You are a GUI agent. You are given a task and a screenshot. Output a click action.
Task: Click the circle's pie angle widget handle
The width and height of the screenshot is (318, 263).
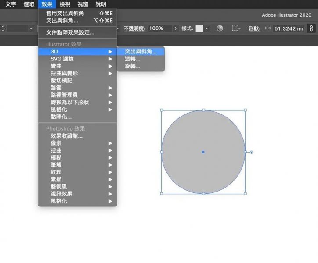pyautogui.click(x=251, y=152)
